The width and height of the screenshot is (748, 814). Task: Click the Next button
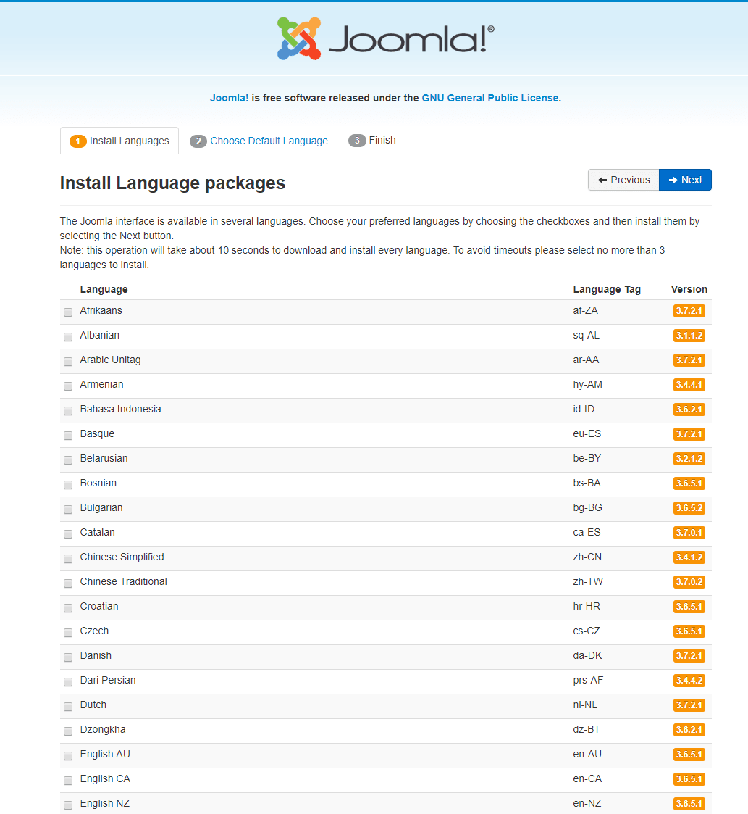(x=685, y=180)
